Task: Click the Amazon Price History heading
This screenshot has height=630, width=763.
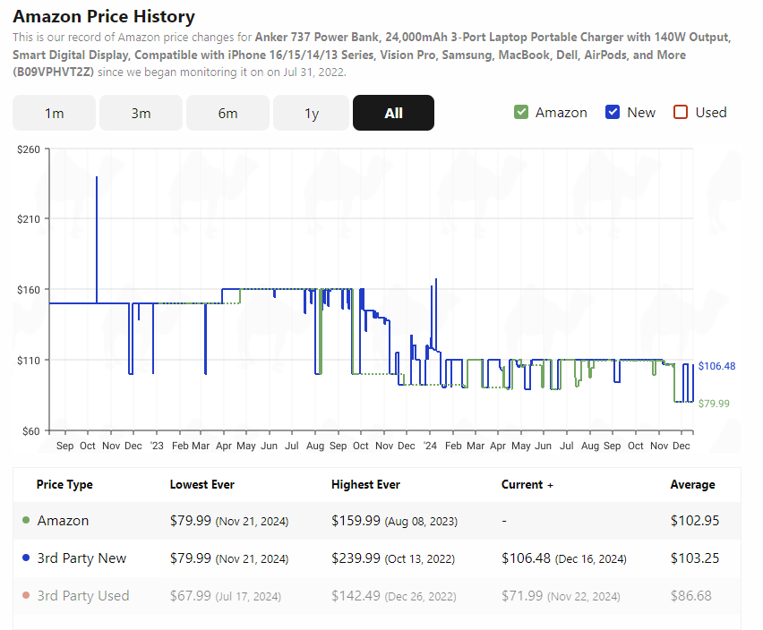Action: click(104, 16)
